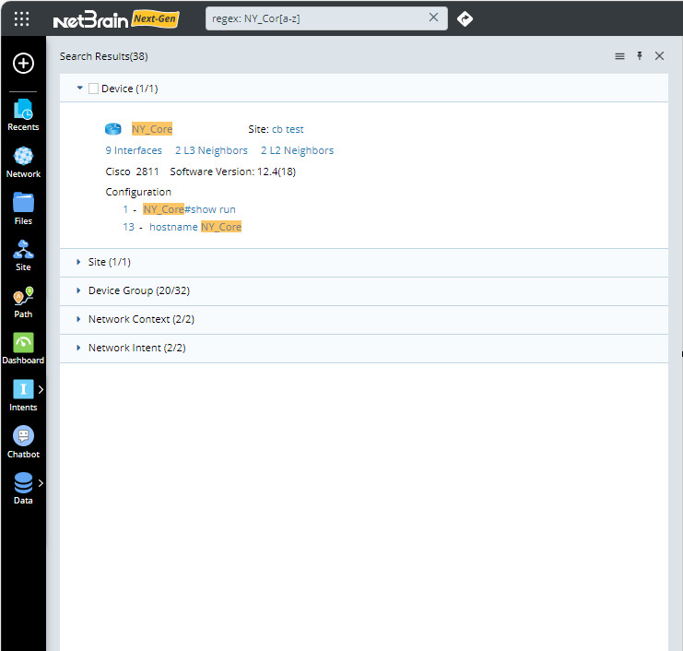
Task: Open Data in the sidebar
Action: (x=23, y=489)
